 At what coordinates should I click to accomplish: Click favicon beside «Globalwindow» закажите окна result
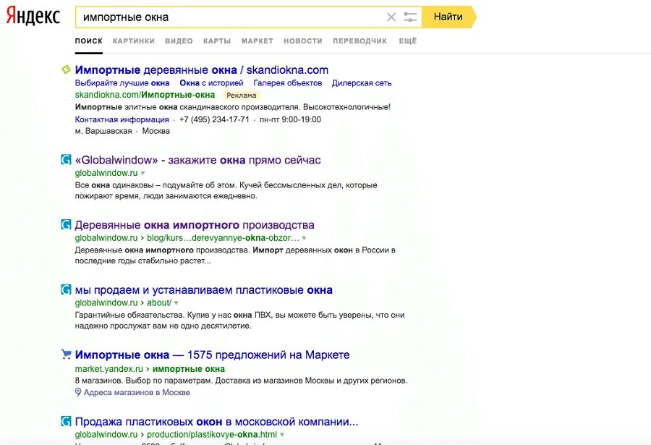tap(66, 160)
